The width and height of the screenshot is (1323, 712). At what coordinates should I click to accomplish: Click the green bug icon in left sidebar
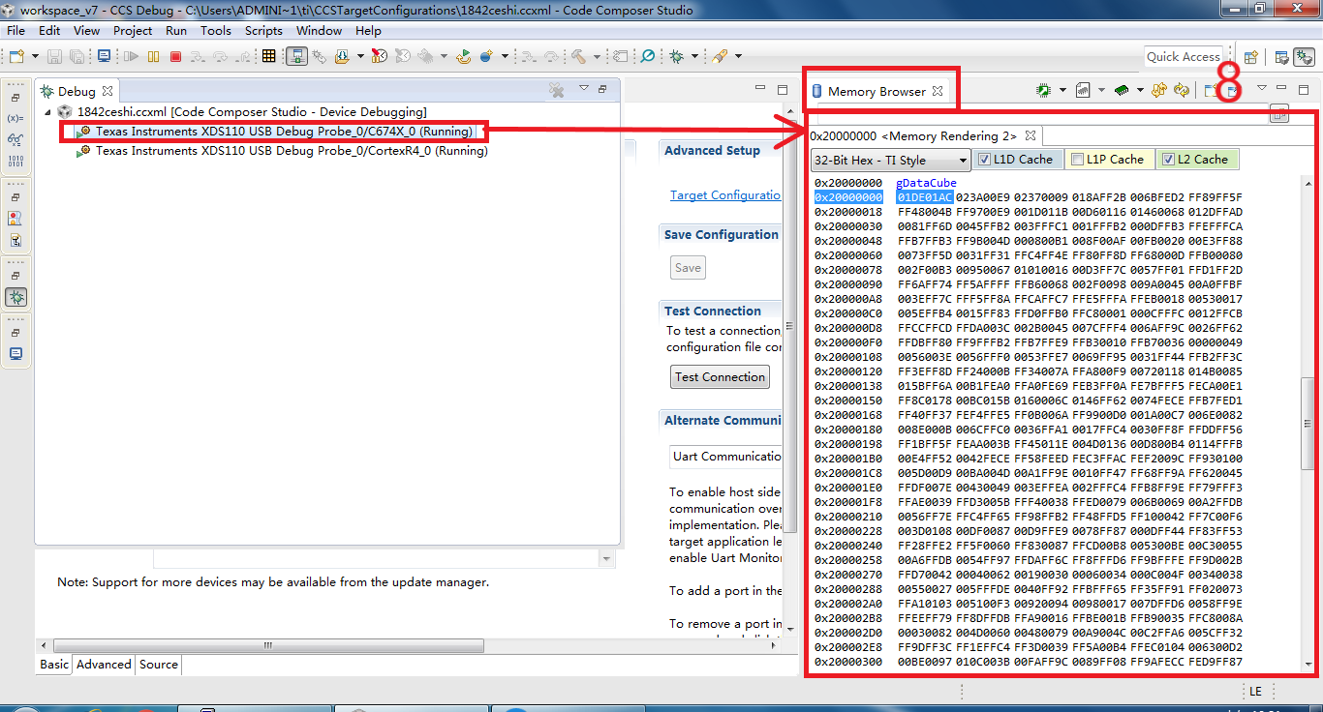15,297
